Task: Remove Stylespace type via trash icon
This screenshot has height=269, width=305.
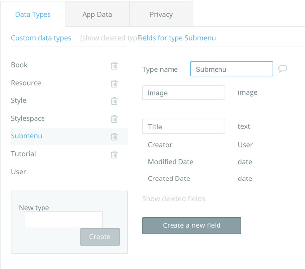Action: click(x=114, y=119)
